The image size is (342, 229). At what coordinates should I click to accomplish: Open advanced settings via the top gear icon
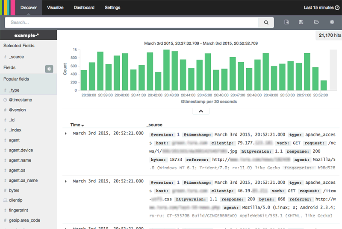[332, 22]
